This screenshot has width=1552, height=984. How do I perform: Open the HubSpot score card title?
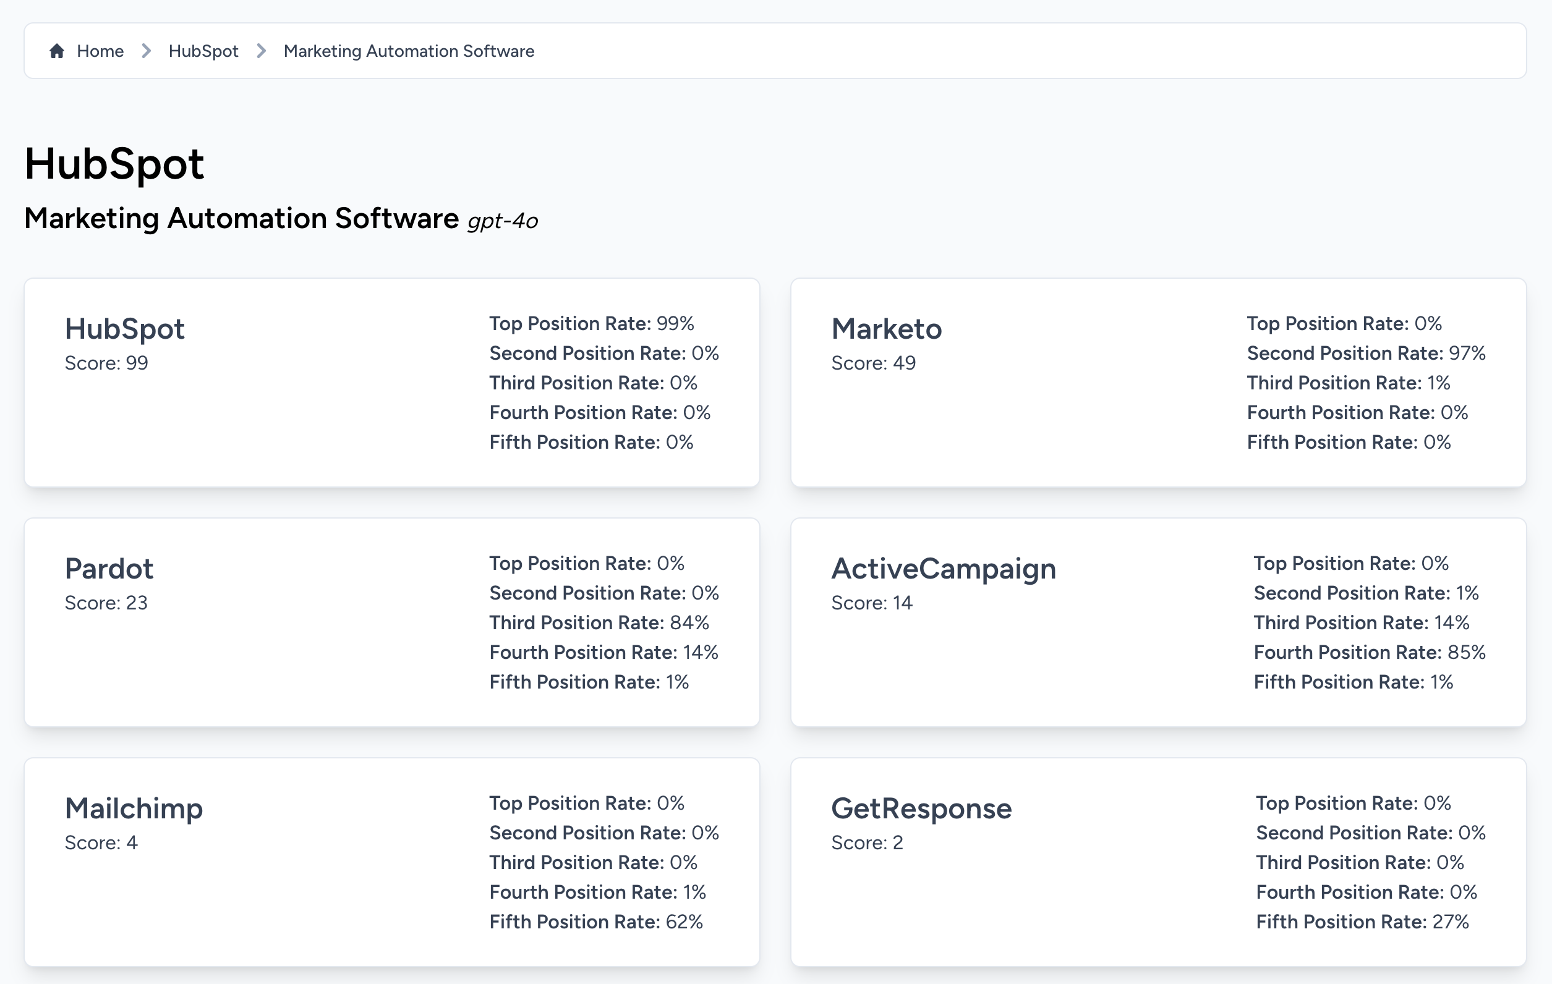124,329
